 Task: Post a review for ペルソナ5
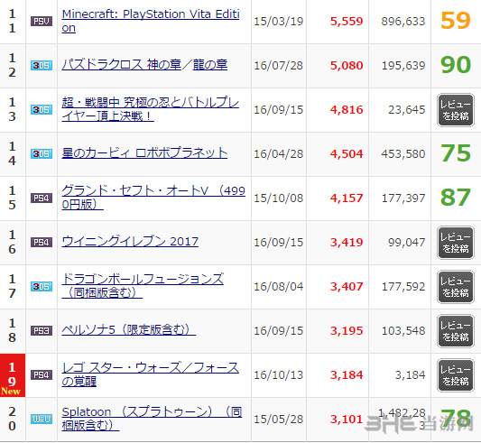(456, 331)
